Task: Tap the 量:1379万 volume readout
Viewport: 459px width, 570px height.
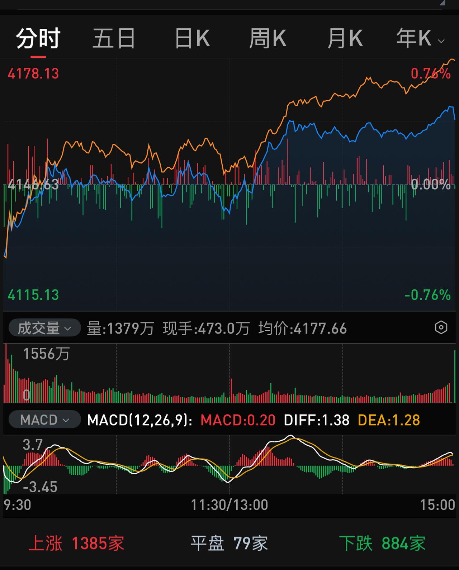Action: (120, 329)
